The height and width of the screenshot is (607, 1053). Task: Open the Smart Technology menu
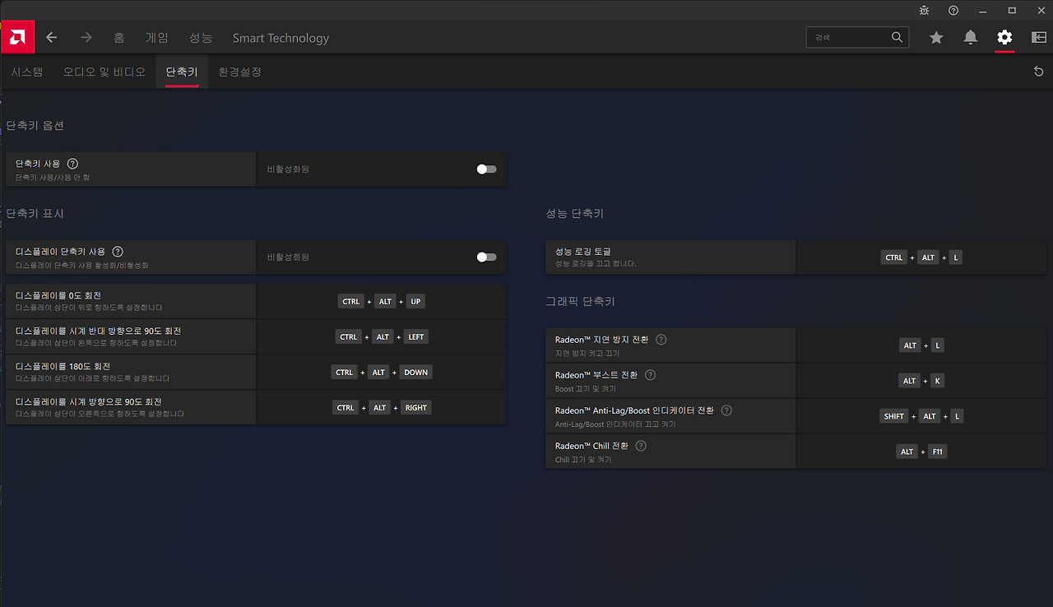tap(281, 38)
